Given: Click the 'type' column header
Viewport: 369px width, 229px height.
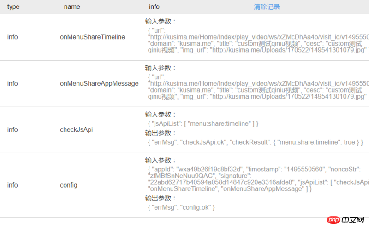Looking at the screenshot, I should [x=13, y=7].
